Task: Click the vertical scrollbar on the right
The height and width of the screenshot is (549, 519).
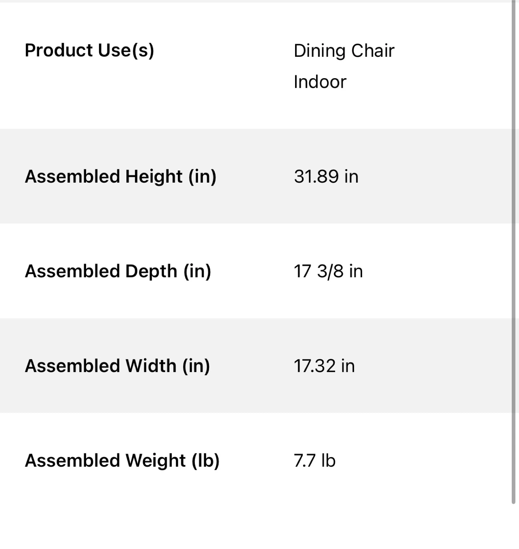Action: click(x=514, y=252)
